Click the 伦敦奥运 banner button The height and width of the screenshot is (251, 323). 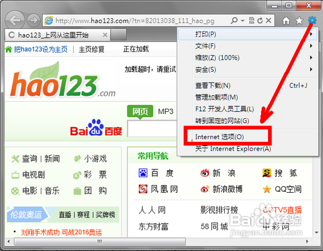28,215
